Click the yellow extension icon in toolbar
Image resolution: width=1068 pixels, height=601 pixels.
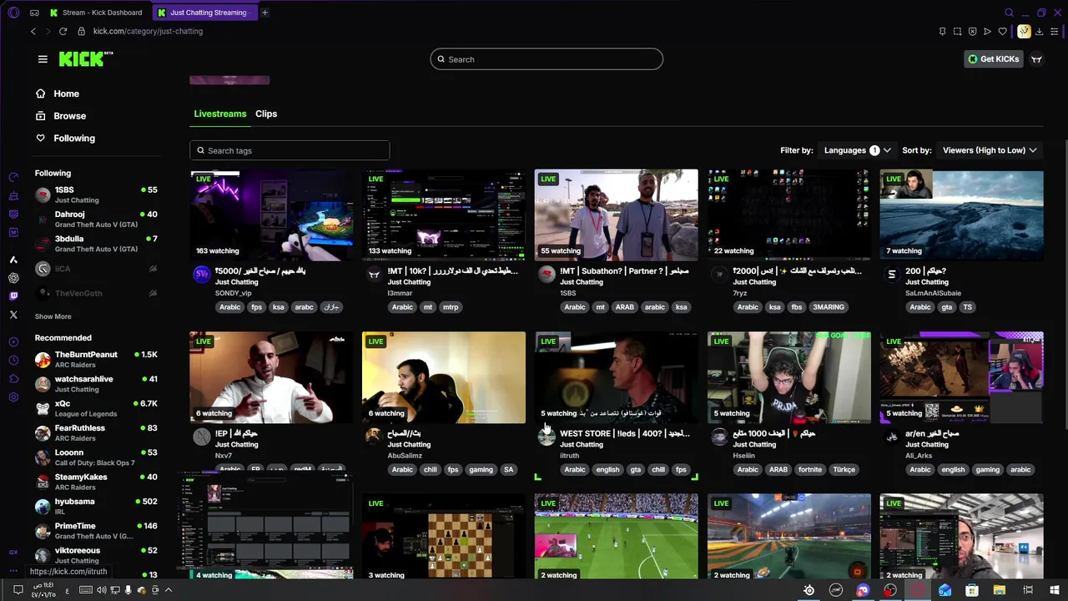(1024, 32)
